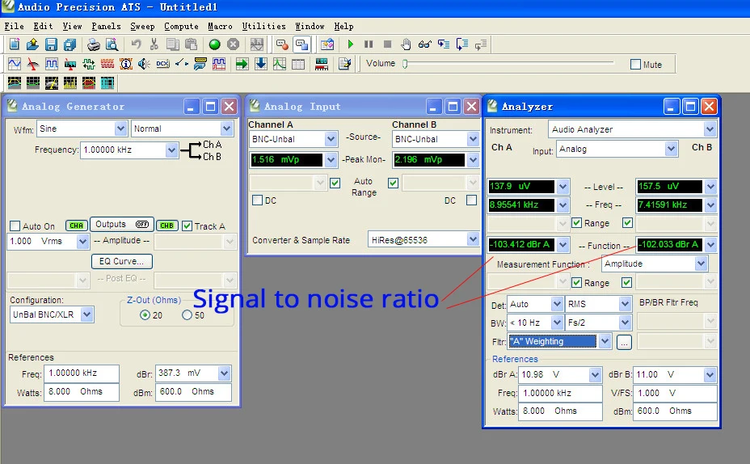Screen dimensions: 750x464
Task: Click the scissors Cut icon
Action: pyautogui.click(x=154, y=44)
